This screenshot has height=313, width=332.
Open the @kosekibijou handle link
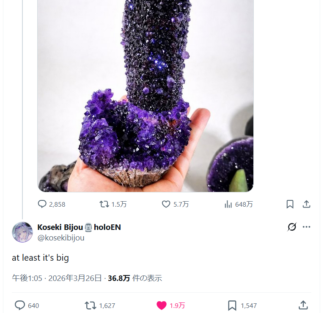[60, 238]
